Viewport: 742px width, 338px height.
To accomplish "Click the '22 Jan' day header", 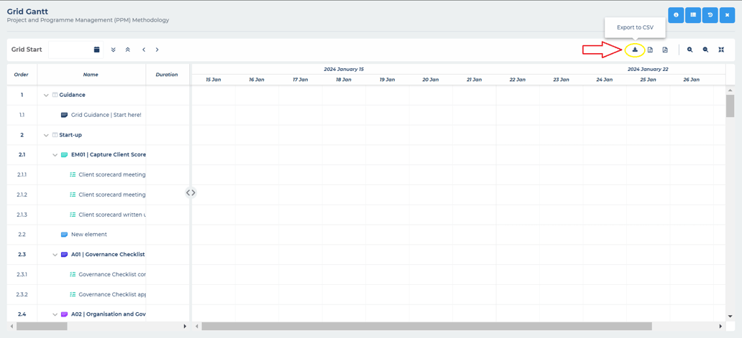I will tap(518, 80).
